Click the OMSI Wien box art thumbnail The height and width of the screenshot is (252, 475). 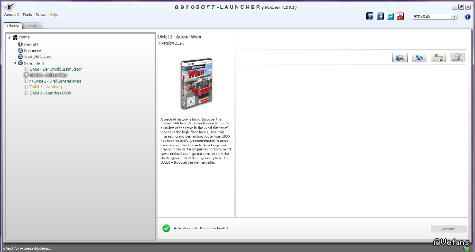pyautogui.click(x=196, y=84)
